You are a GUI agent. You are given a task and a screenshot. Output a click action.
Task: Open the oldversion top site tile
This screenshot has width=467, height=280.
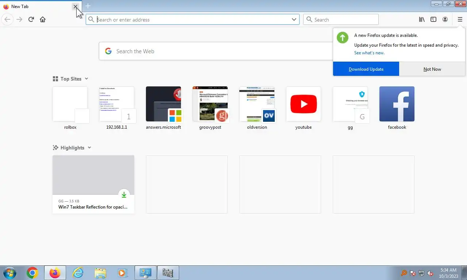point(257,108)
